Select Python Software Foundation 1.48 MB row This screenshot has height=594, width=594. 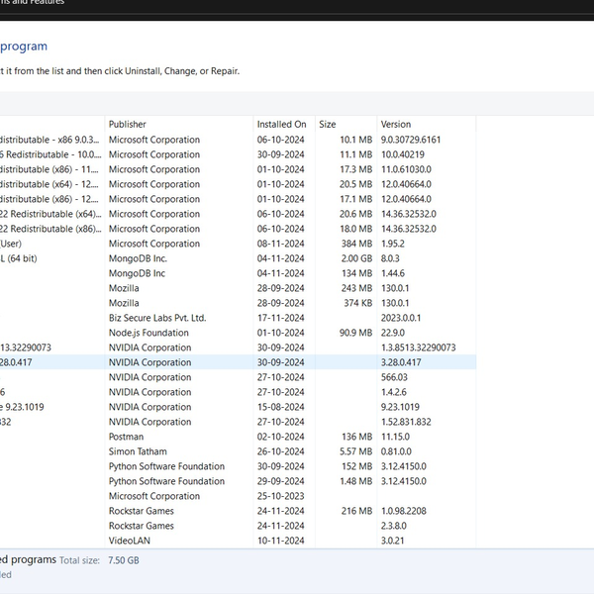[x=166, y=481]
